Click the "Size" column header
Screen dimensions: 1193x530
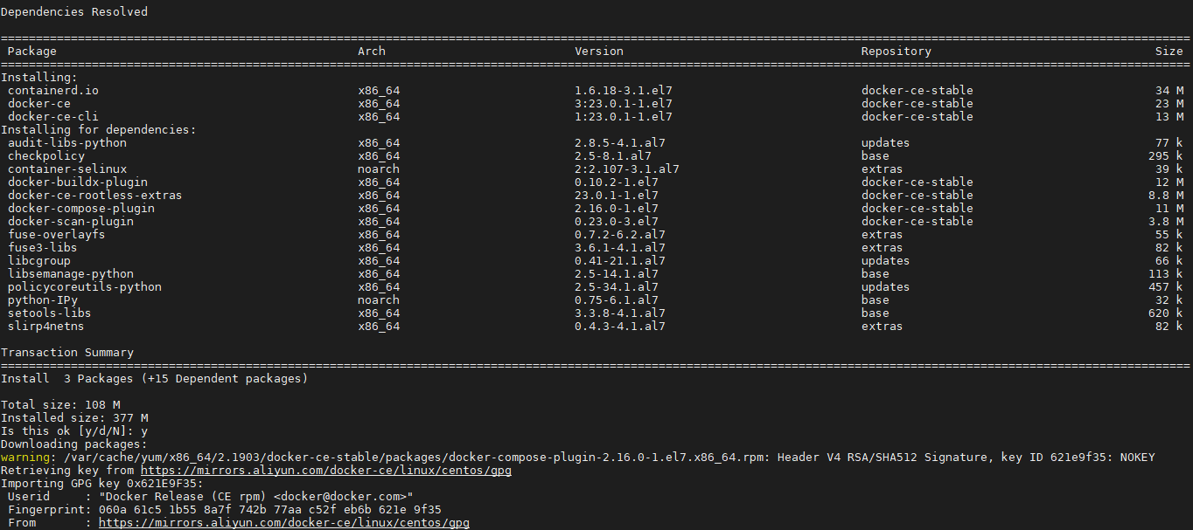tap(1169, 52)
